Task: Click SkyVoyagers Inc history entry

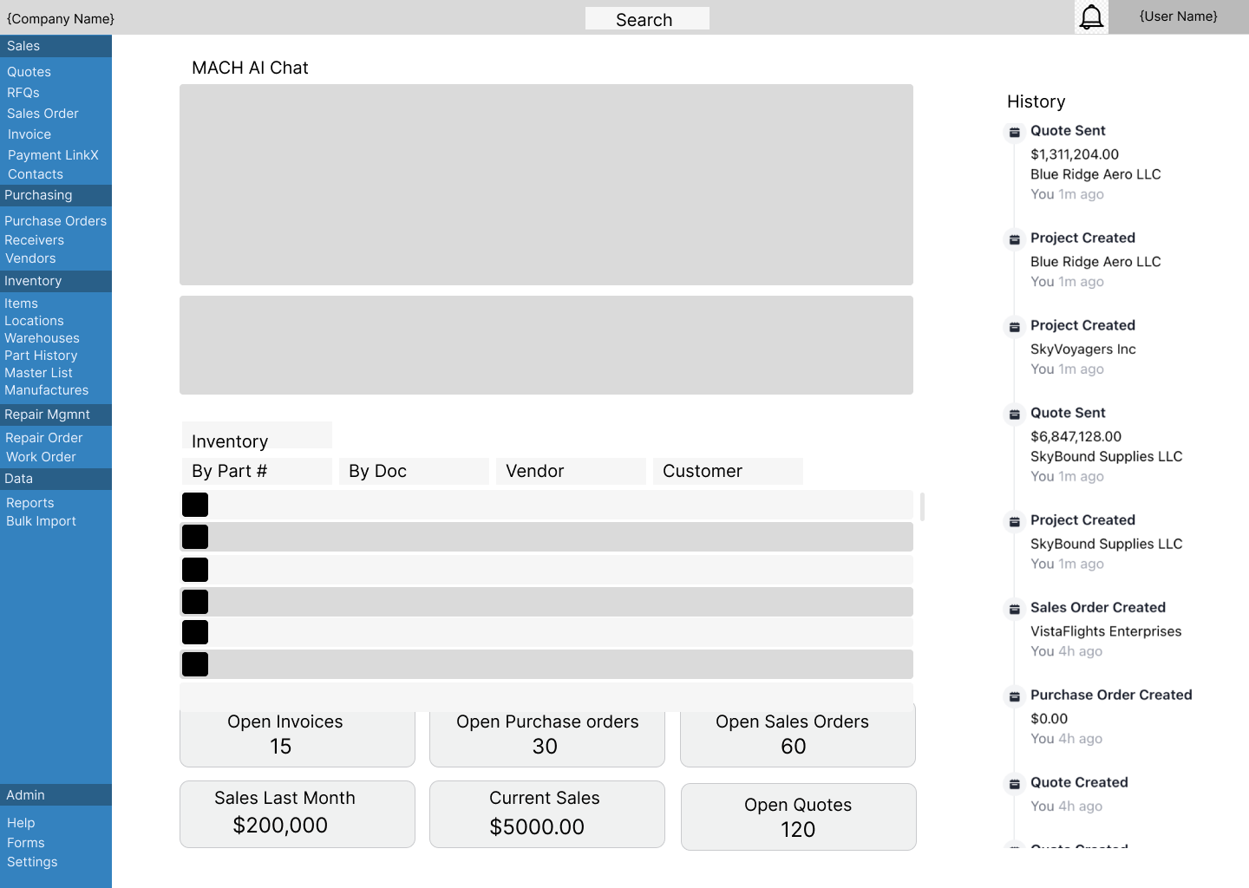Action: (x=1083, y=349)
